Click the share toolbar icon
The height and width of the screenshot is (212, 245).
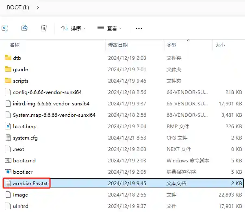point(24,28)
